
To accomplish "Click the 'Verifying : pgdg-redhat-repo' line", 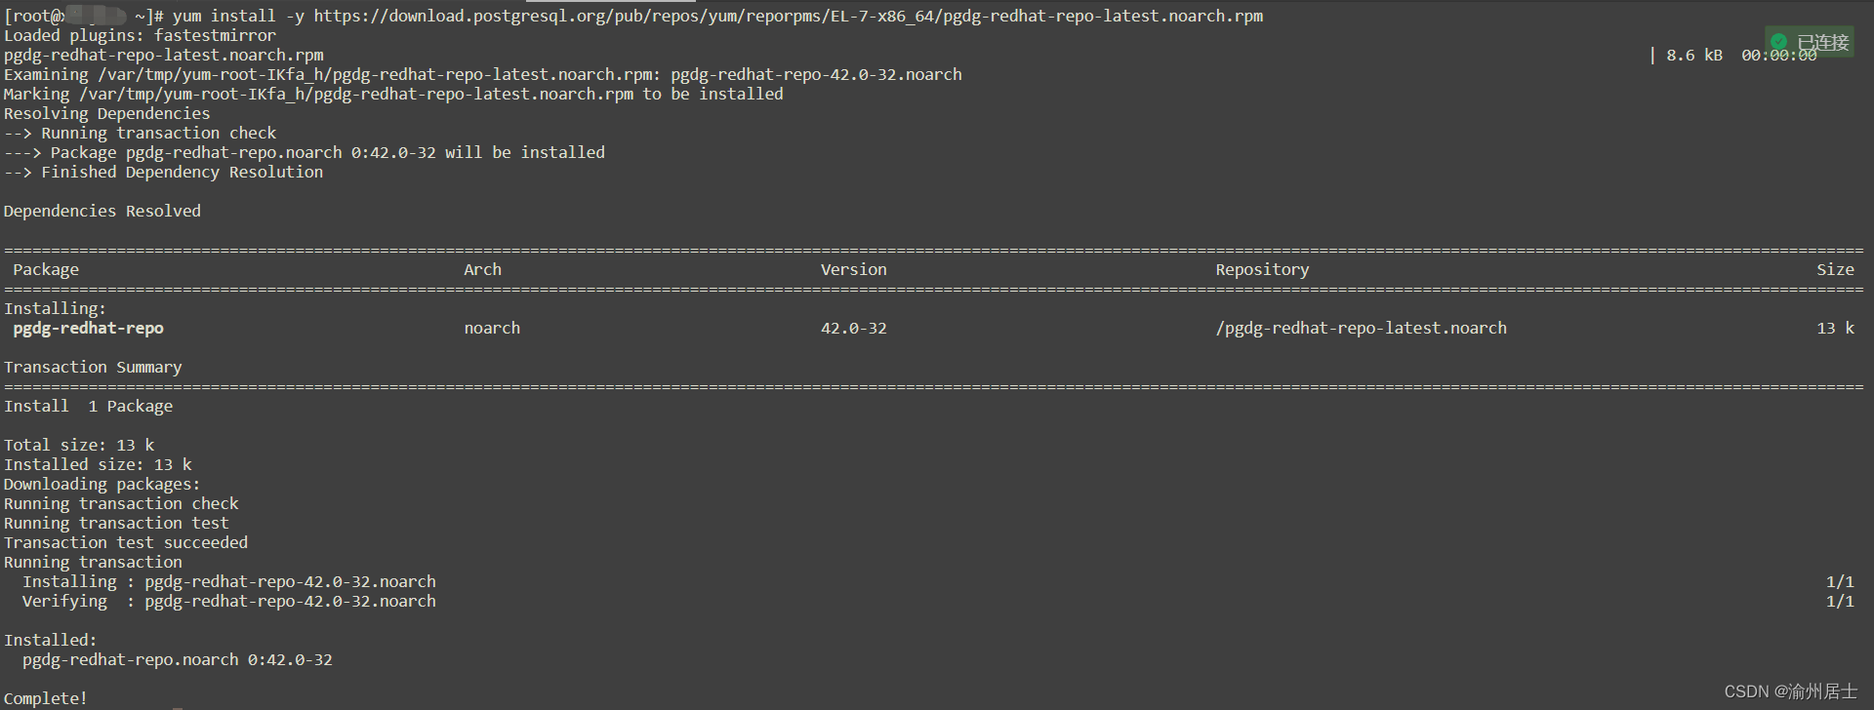I will (229, 601).
